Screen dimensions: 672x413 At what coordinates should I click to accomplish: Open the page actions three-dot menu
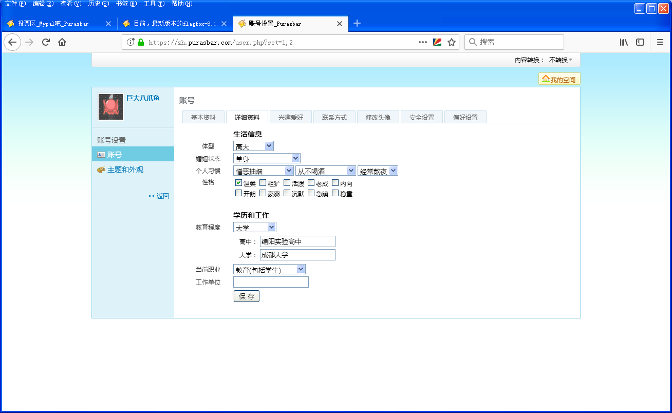point(423,42)
